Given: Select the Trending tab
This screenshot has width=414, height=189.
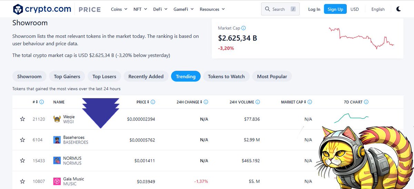Looking at the screenshot, I should [186, 76].
